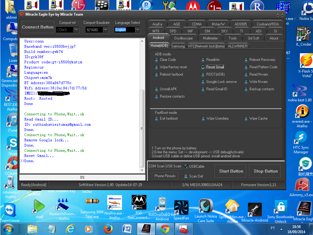Open Windows Media Player taskbar icon

89,229
